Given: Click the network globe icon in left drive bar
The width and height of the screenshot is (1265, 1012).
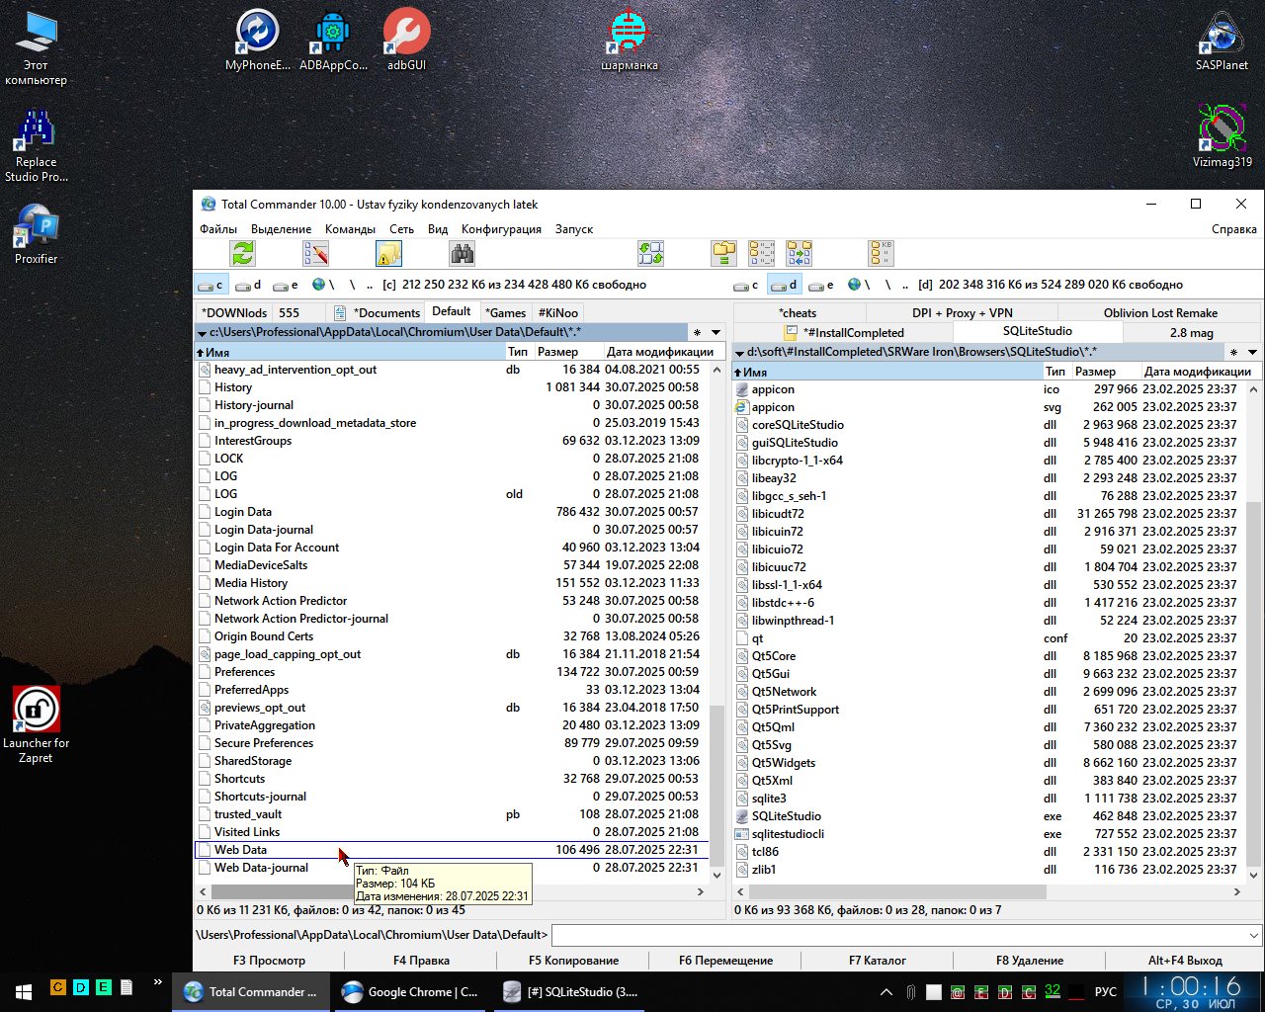Looking at the screenshot, I should (318, 285).
